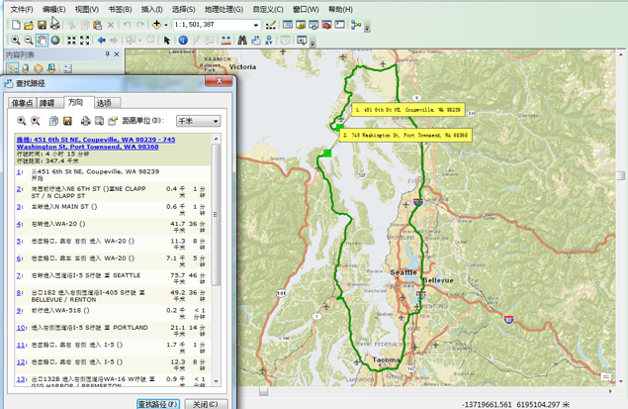Screen dimensions: 628x409
Task: Open the map scale dropdown
Action: 257,24
